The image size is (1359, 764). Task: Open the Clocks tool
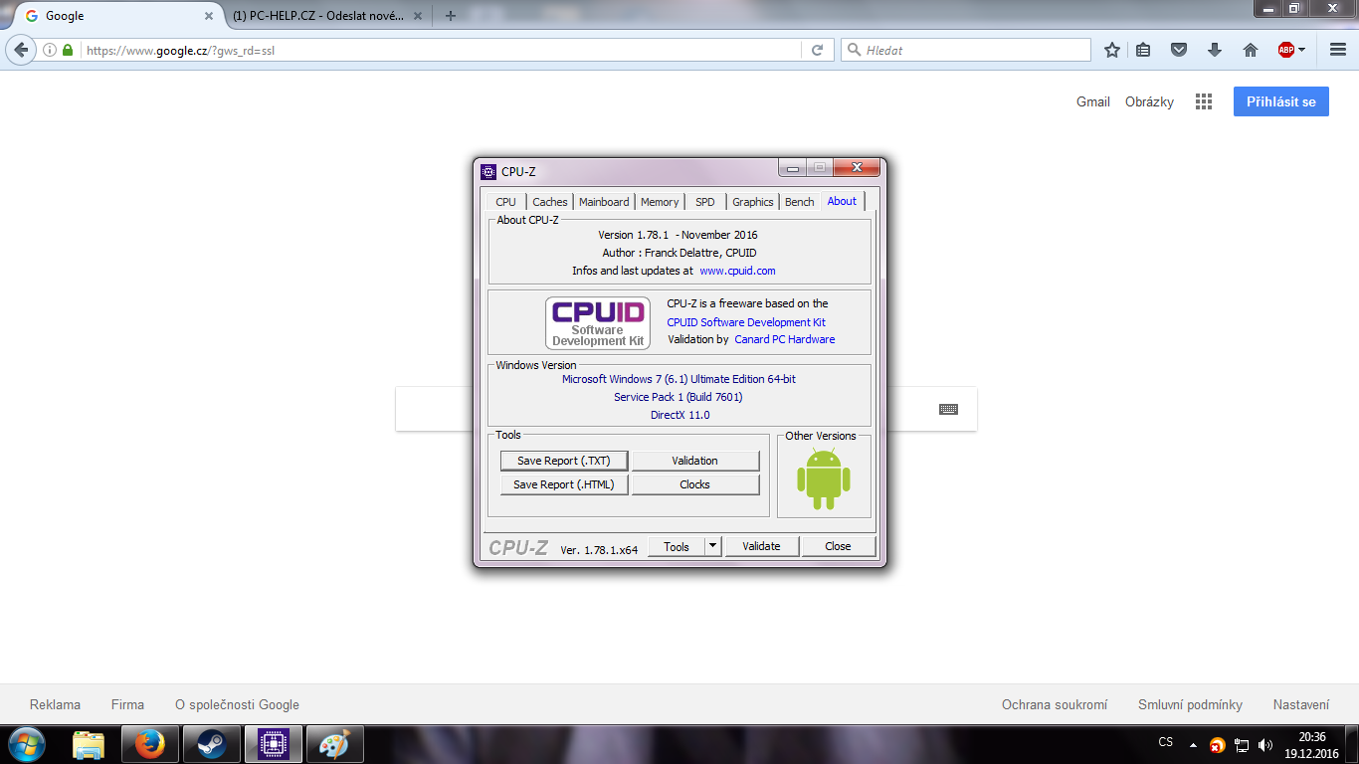pos(695,484)
